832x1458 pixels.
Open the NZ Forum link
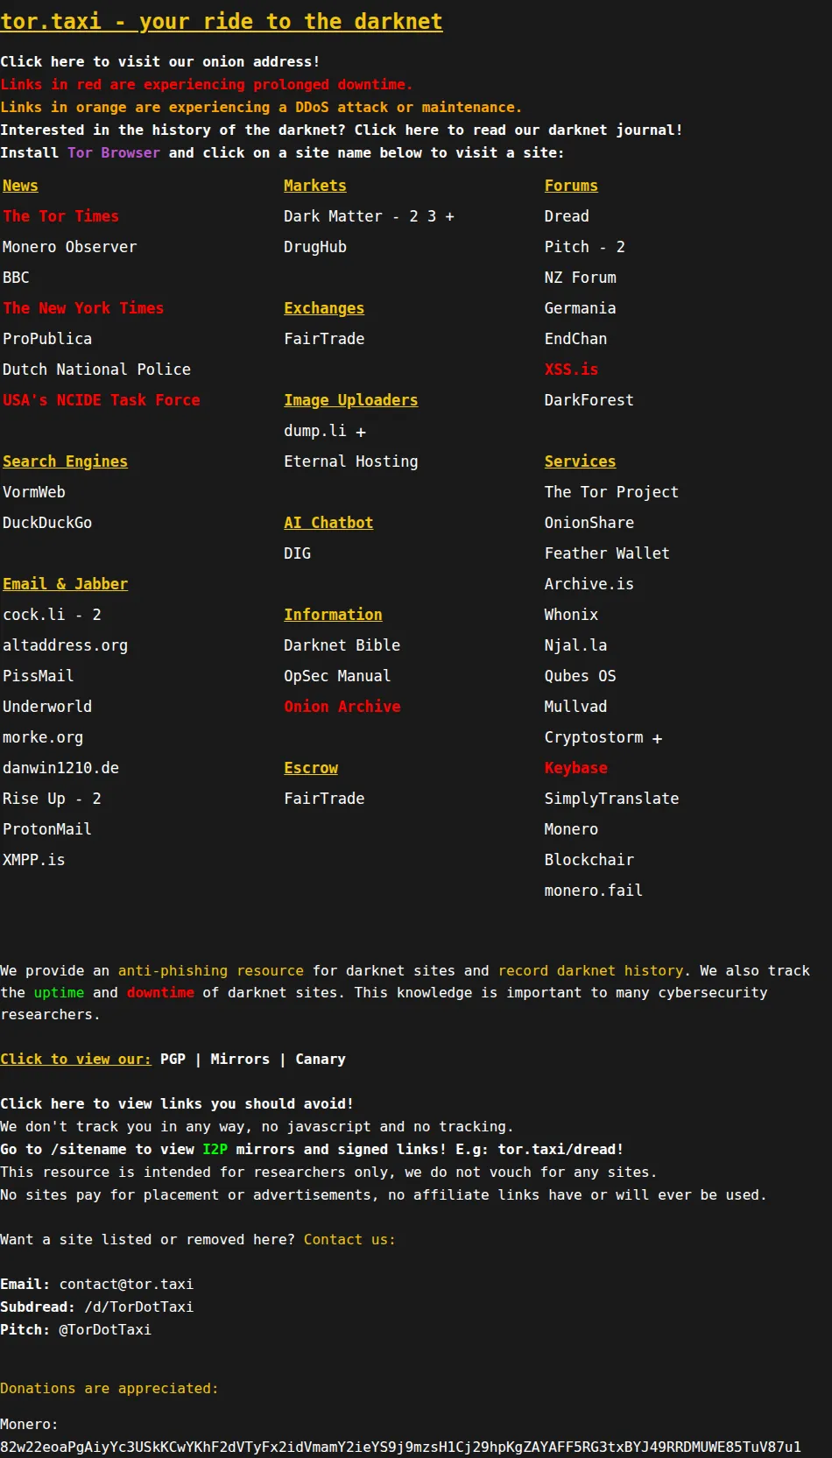coord(581,278)
